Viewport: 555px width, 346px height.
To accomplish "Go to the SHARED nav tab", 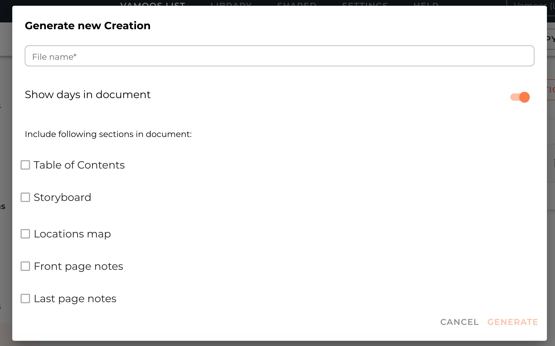I will (297, 4).
